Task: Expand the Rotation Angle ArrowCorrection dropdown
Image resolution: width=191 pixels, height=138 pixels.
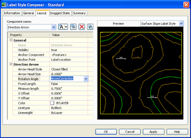Action: (86, 79)
